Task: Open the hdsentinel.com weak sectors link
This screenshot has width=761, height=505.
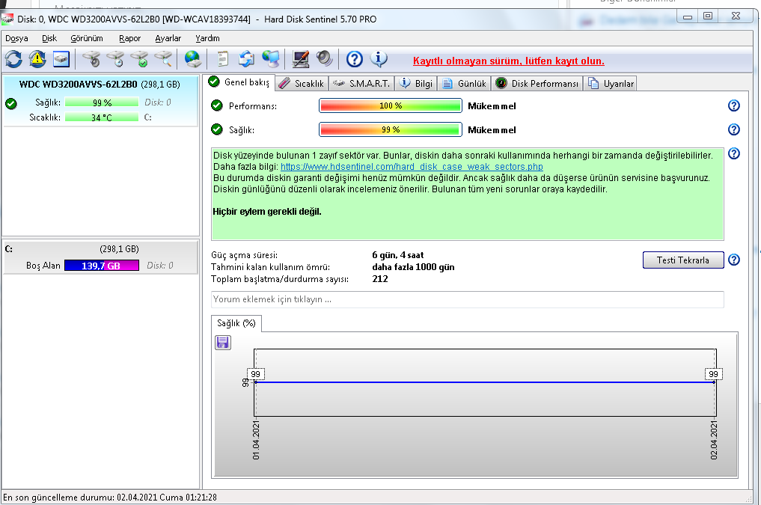Action: click(x=412, y=167)
